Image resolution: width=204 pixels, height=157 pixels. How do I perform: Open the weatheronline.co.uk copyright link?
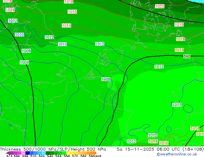(177, 154)
